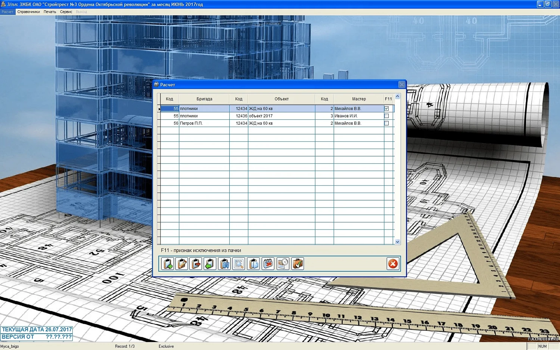Click the clipboard icon with green left arrow
560x350 pixels.
pos(210,264)
